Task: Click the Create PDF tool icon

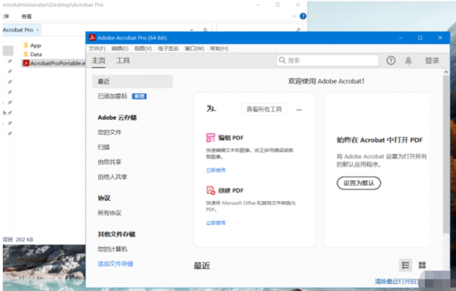Action: pyautogui.click(x=211, y=190)
